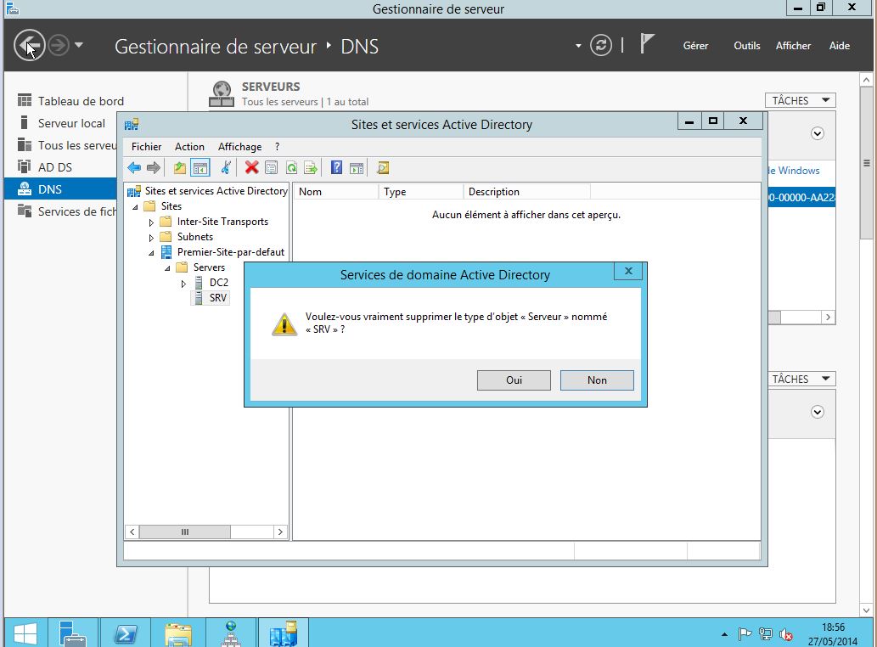Open PowerShell from the taskbar

[126, 633]
